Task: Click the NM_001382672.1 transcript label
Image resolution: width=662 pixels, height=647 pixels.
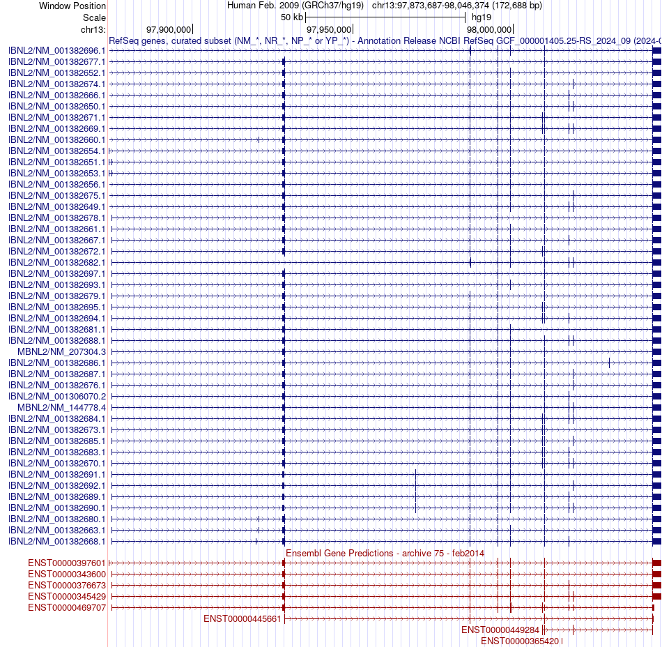Action: pos(57,251)
